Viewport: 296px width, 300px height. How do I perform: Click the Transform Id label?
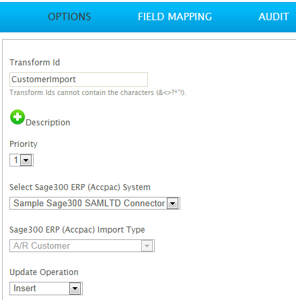34,63
